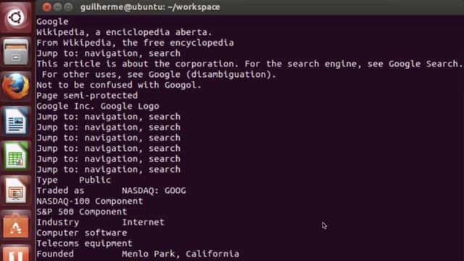This screenshot has height=261, width=464.
Task: Close the terminal window
Action: 46,7
